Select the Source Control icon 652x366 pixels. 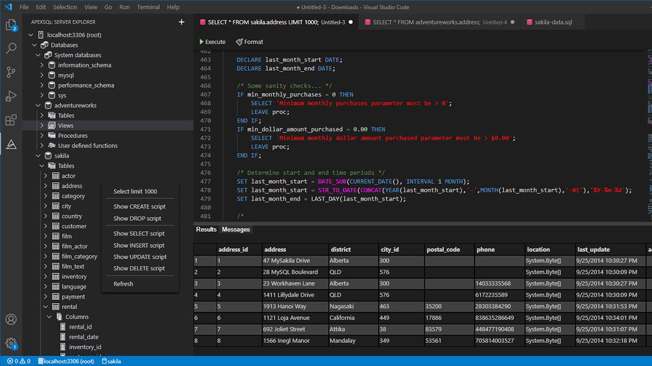(12, 72)
